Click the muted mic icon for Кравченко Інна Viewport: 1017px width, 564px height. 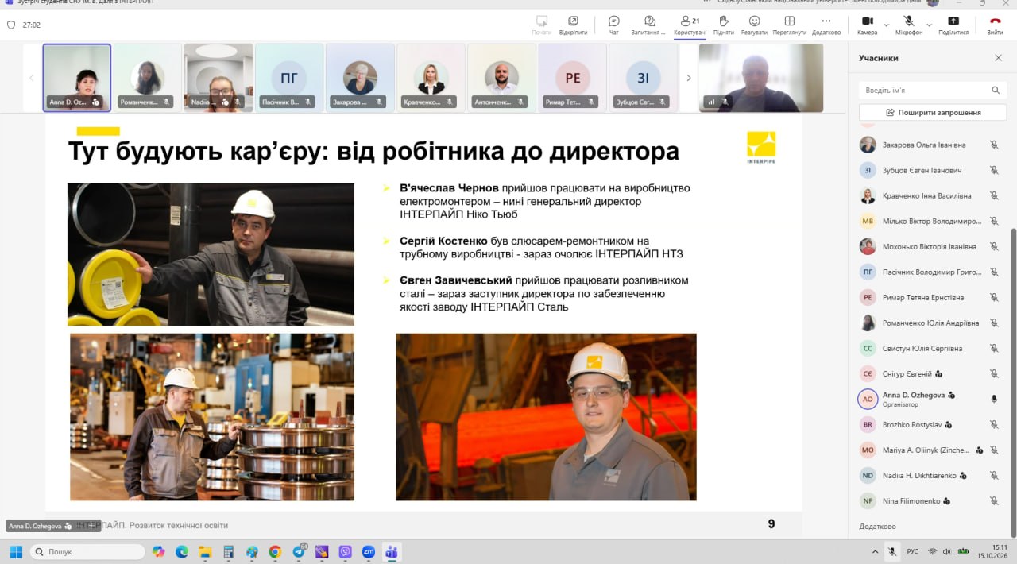[994, 195]
